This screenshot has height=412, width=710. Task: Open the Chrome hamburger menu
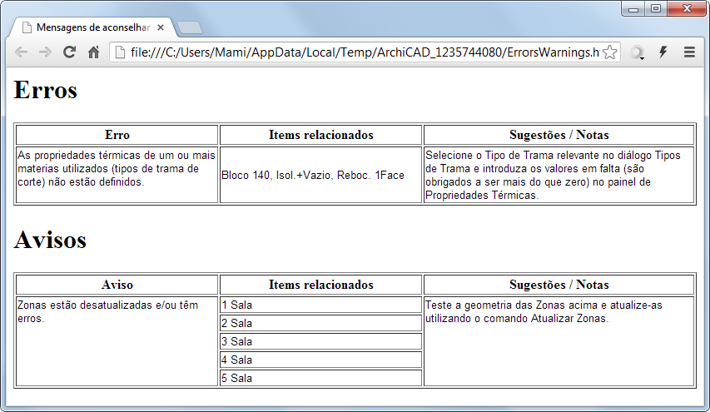tap(689, 52)
